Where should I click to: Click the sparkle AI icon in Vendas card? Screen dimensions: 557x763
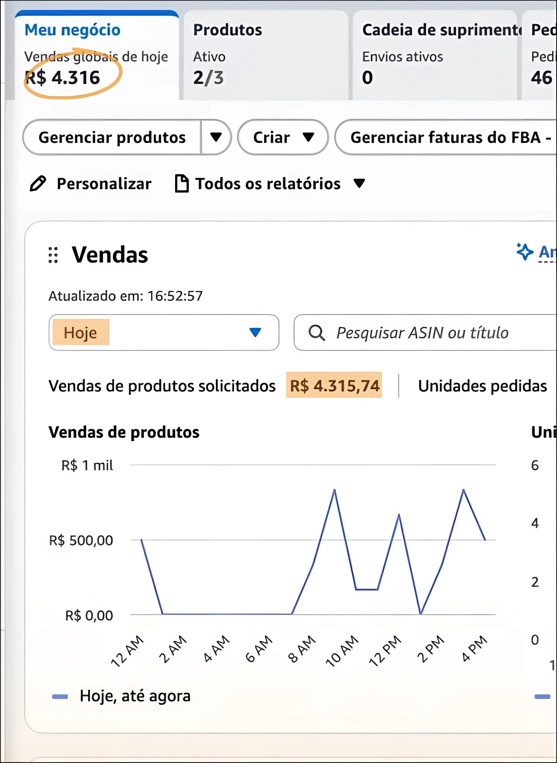(x=525, y=252)
